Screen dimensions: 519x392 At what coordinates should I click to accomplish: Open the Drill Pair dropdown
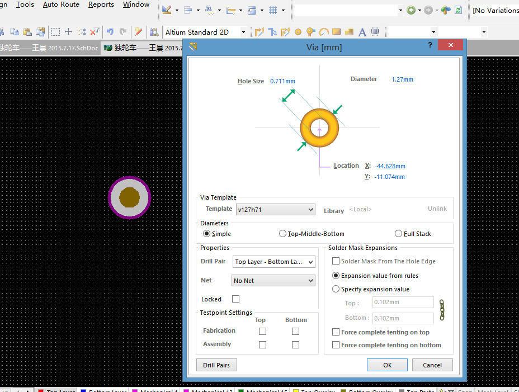pos(273,262)
